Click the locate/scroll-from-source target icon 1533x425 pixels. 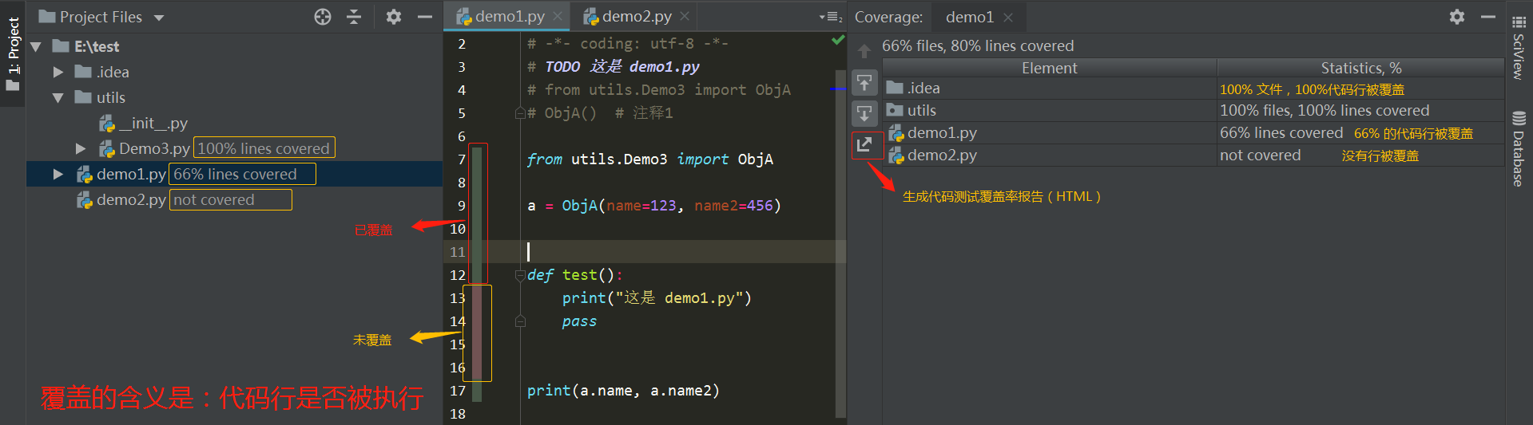[323, 17]
